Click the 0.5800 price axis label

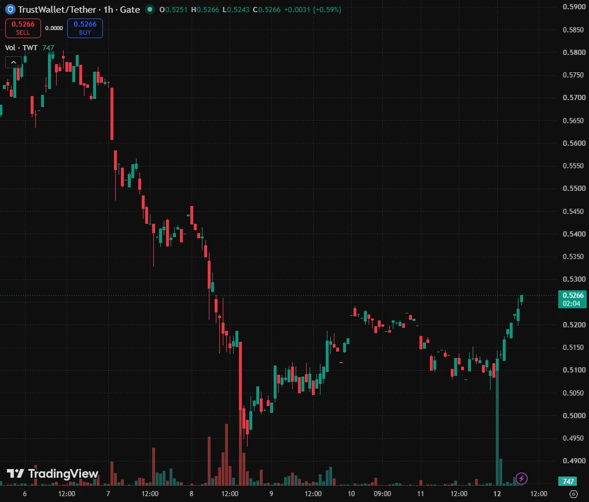pos(574,52)
